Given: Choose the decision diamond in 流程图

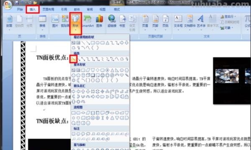Looking at the screenshot, I should tap(83, 113).
